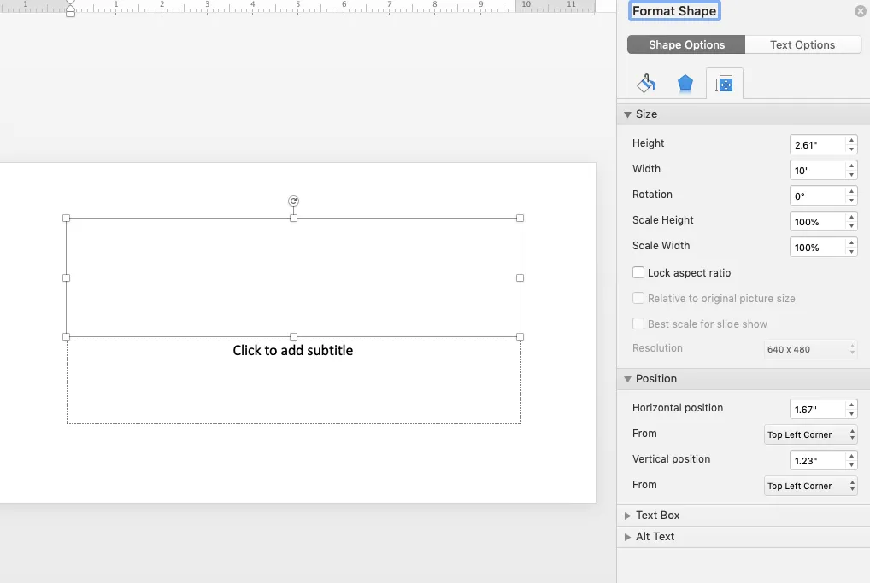Screen dimensions: 870x583
Task: Collapse the Size section
Action: point(627,114)
